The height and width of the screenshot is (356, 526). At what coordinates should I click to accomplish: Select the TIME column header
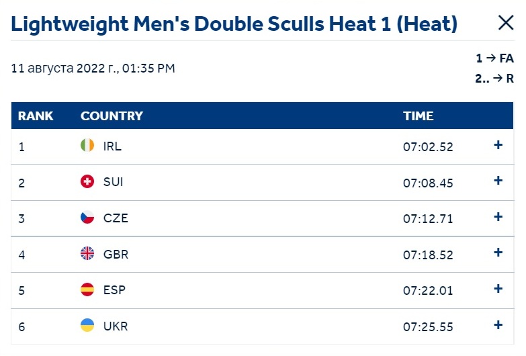tap(418, 116)
